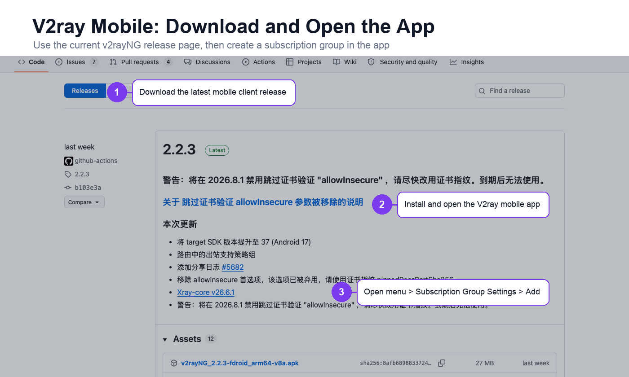Copy the sha256 checksum of the apk
629x377 pixels.
coord(442,363)
